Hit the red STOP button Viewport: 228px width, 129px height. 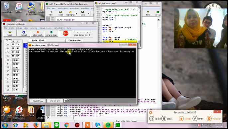click(x=65, y=33)
